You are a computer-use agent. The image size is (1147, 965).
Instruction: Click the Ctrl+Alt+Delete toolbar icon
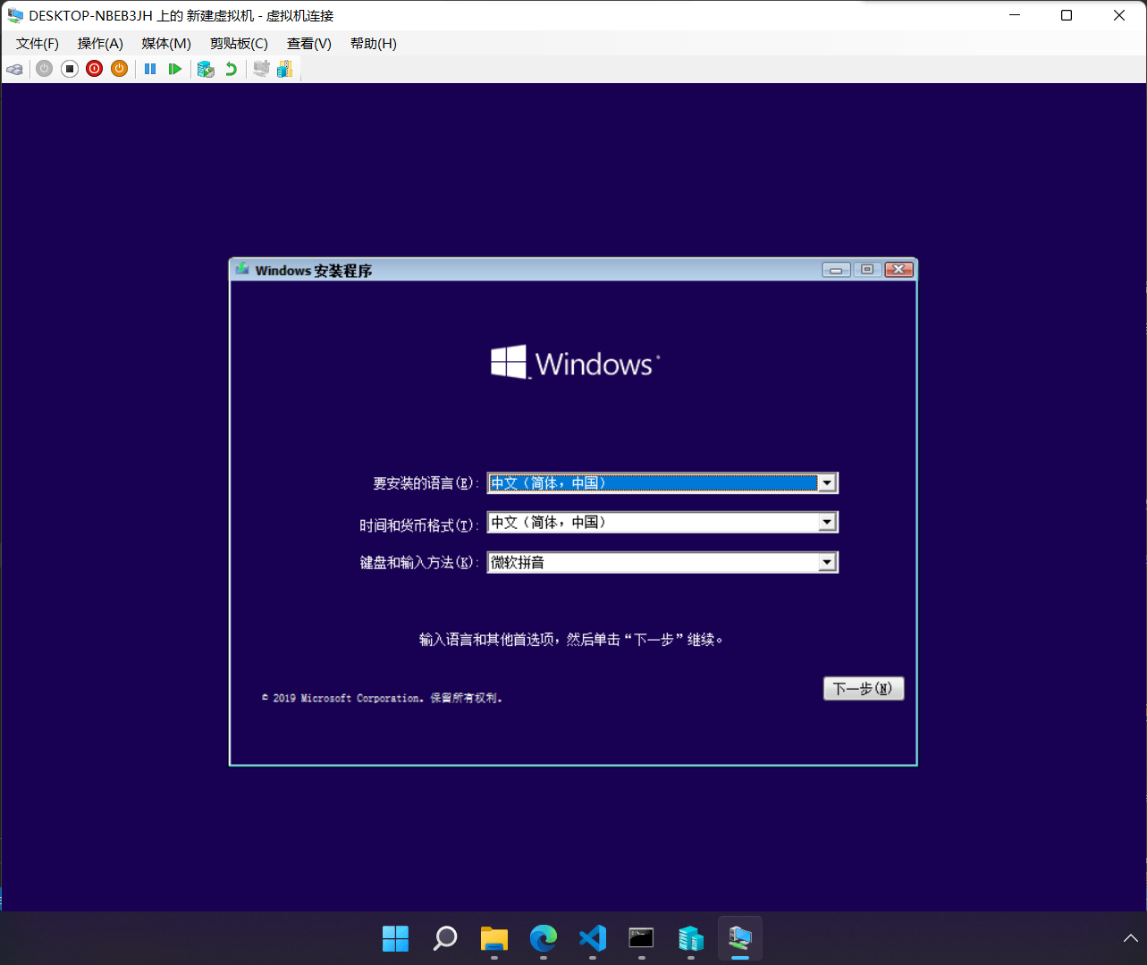point(14,69)
